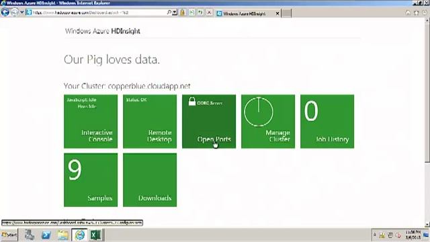Click the browser Back arrow button

point(5,12)
